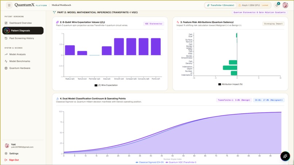Click the Indentation Depth attribution bar
This screenshot has width=294, height=165.
230,68
